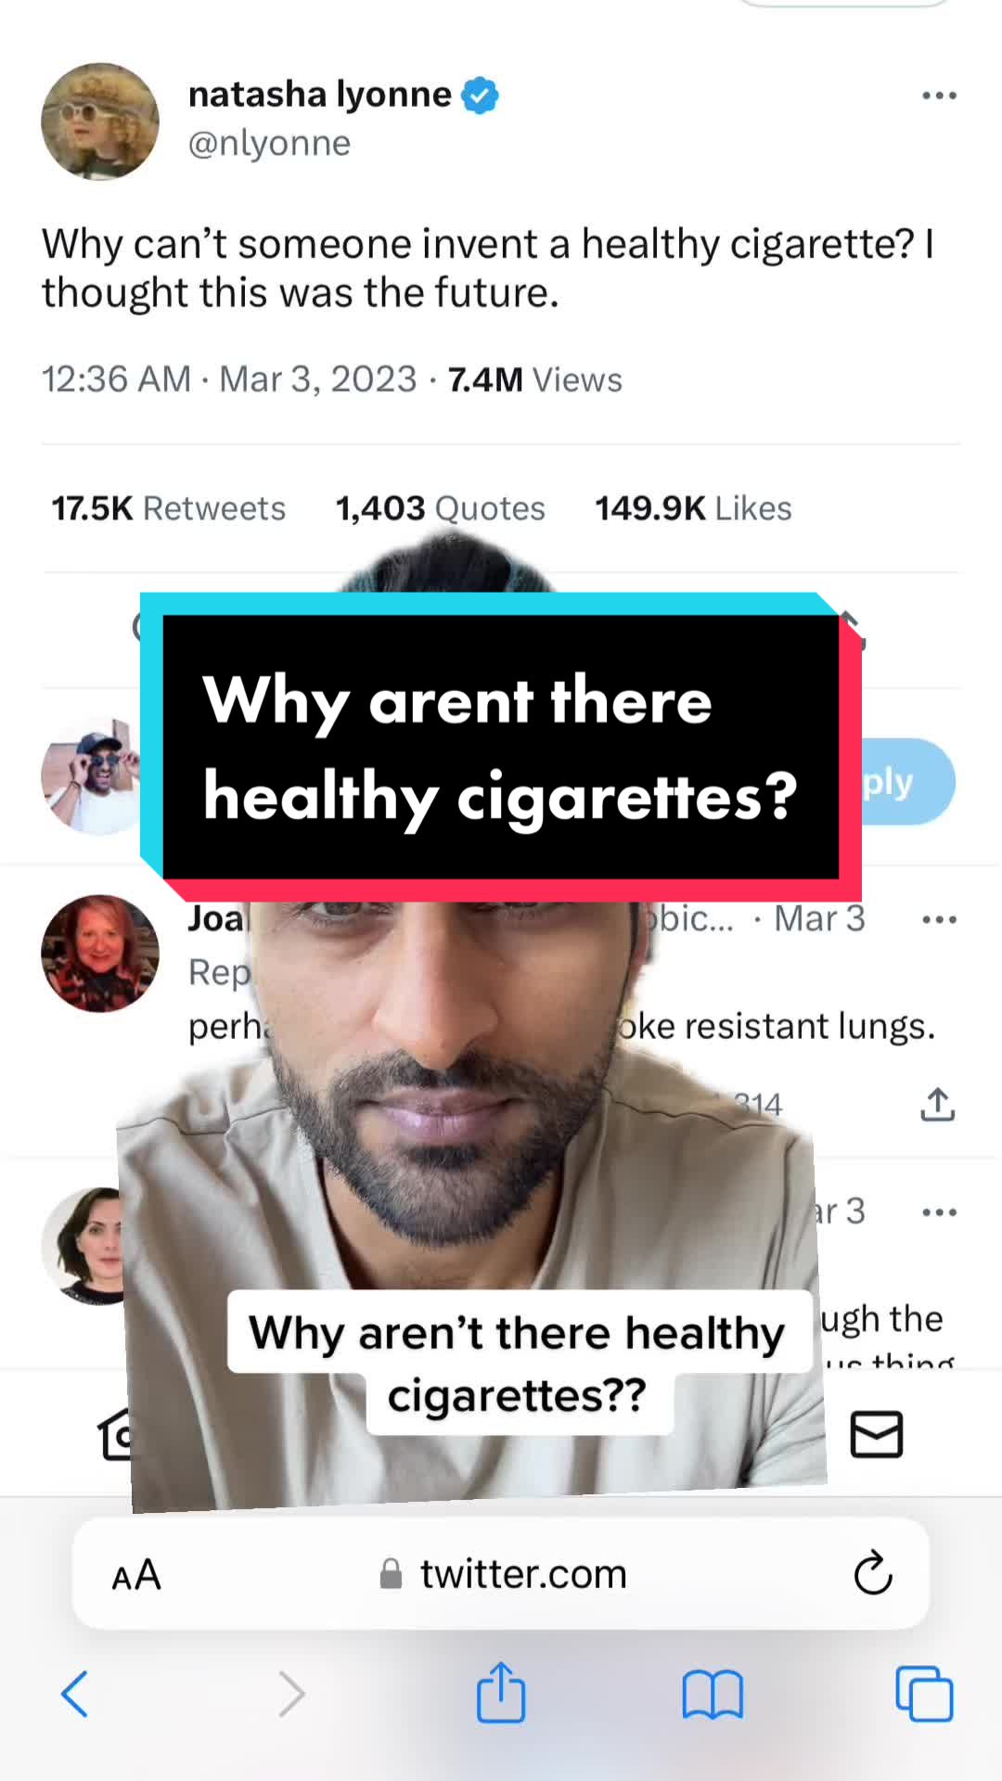
Task: Open Natasha Lyonne's profile picture
Action: click(100, 122)
